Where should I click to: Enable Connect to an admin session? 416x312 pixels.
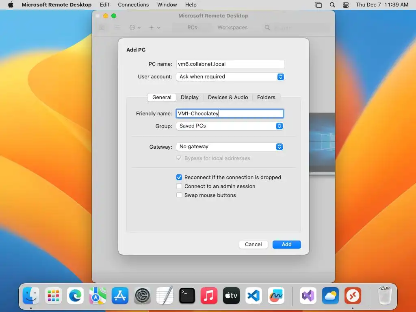[x=179, y=186]
